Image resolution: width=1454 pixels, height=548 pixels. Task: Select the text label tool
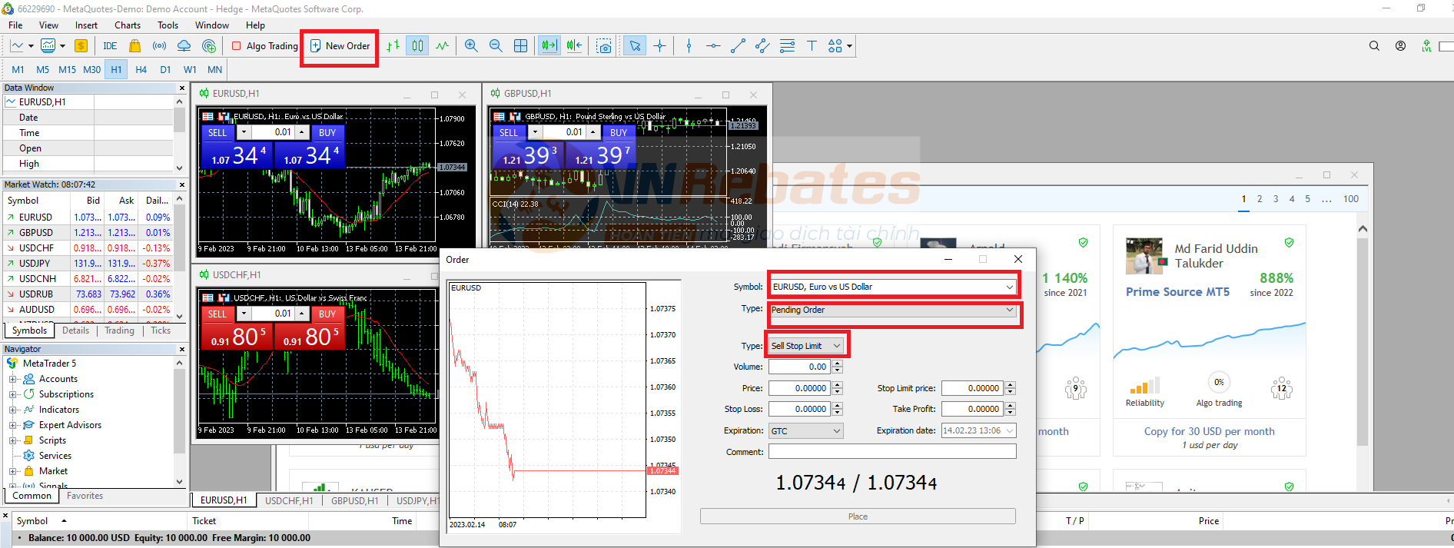click(812, 46)
